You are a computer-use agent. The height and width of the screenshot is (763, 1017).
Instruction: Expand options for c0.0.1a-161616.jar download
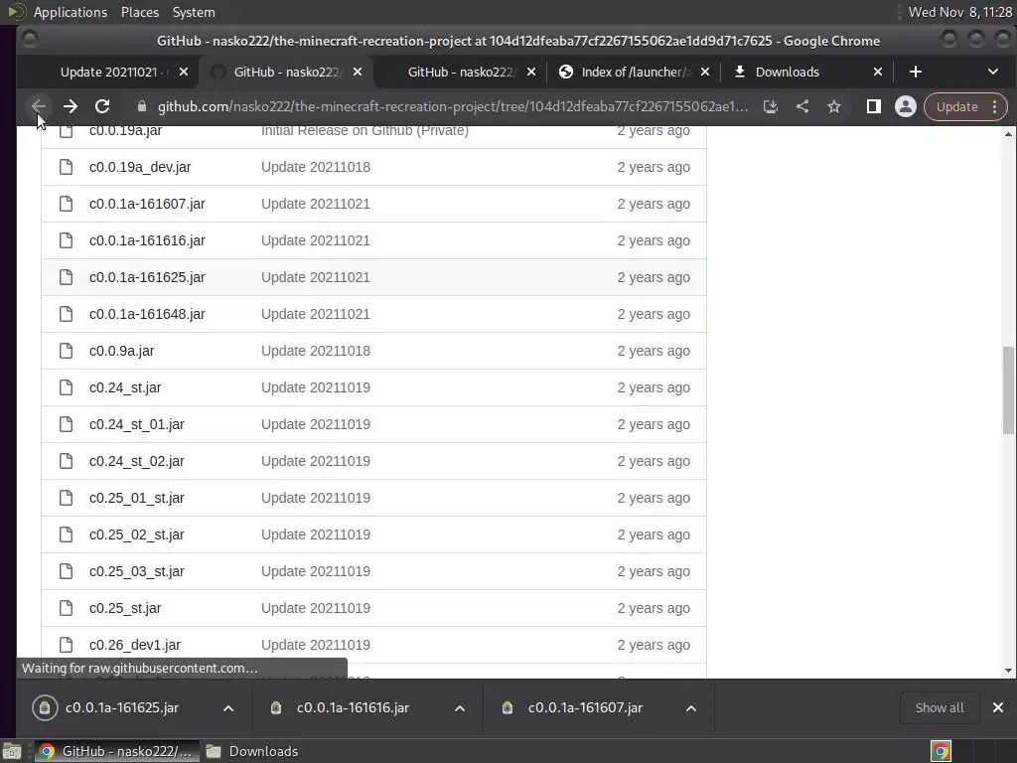coord(460,707)
